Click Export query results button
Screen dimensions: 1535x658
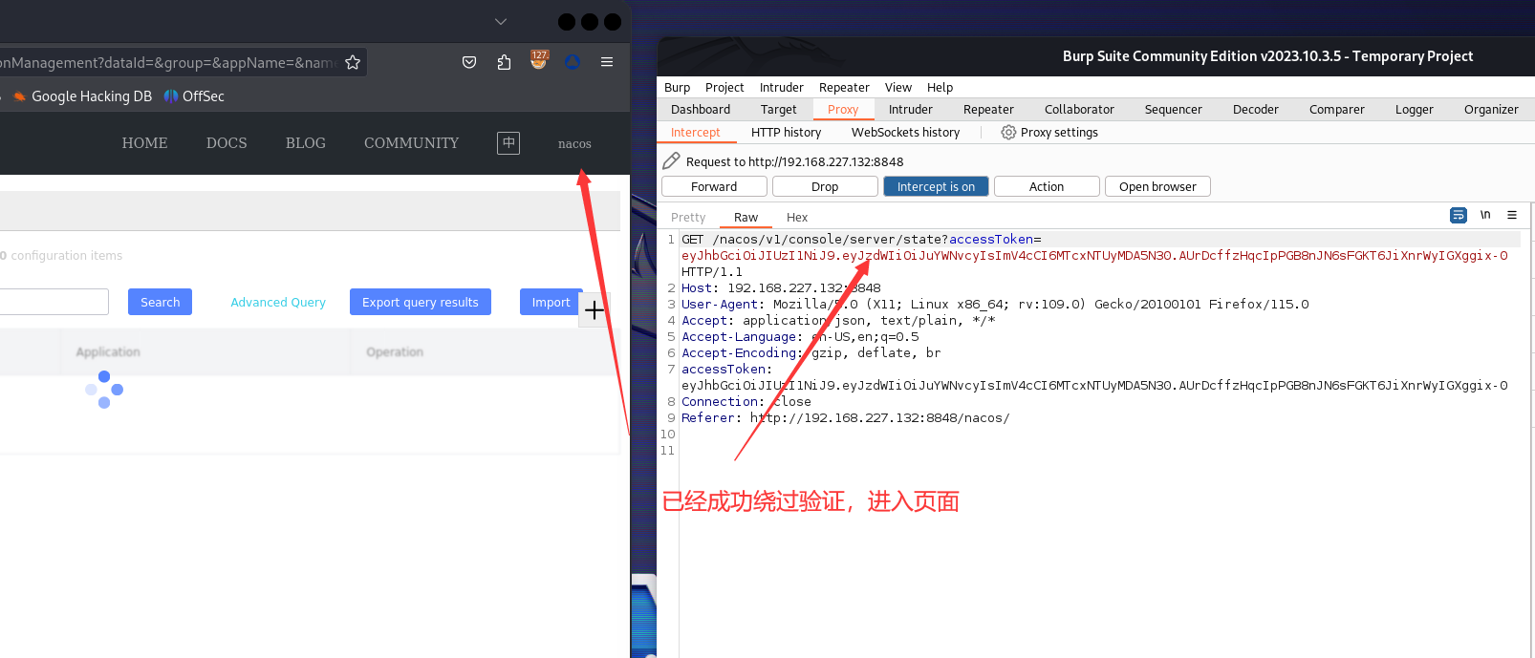tap(421, 302)
